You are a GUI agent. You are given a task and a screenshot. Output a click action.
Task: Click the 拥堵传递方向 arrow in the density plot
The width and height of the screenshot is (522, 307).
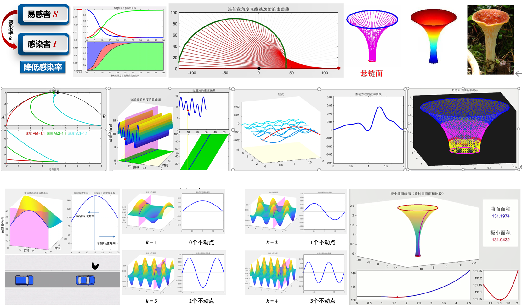(94, 212)
